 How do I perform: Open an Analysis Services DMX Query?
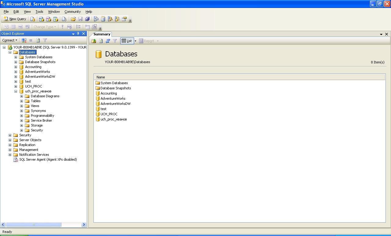(49, 19)
